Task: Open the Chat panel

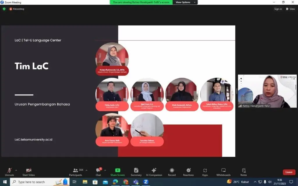Action: 98,172
